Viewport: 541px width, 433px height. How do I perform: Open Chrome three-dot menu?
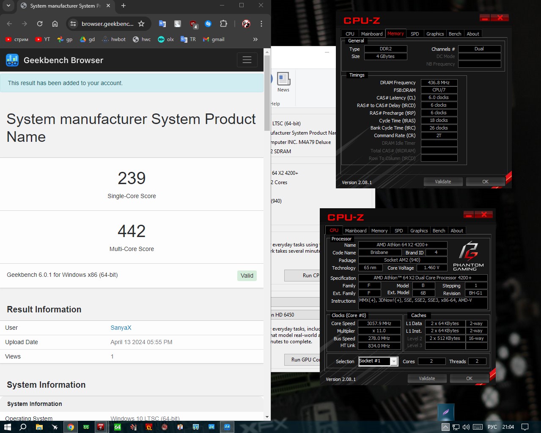(261, 24)
